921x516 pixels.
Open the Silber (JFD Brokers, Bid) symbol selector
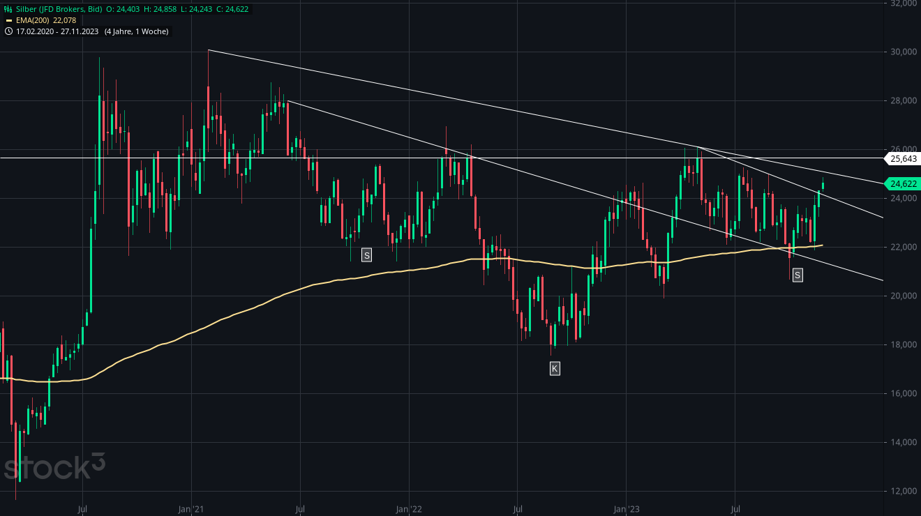pos(57,9)
